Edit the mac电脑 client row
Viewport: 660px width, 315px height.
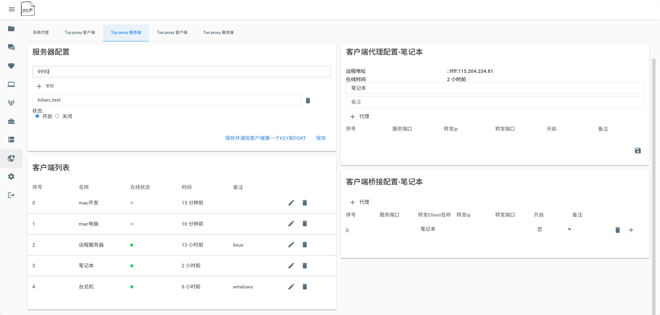tap(291, 224)
